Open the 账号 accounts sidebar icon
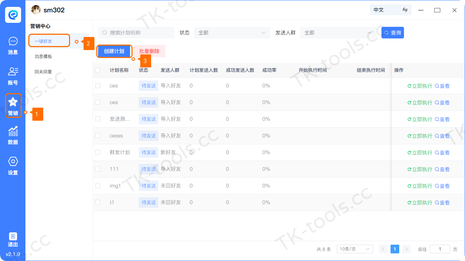Viewport: 465px width, 261px height. click(x=13, y=71)
